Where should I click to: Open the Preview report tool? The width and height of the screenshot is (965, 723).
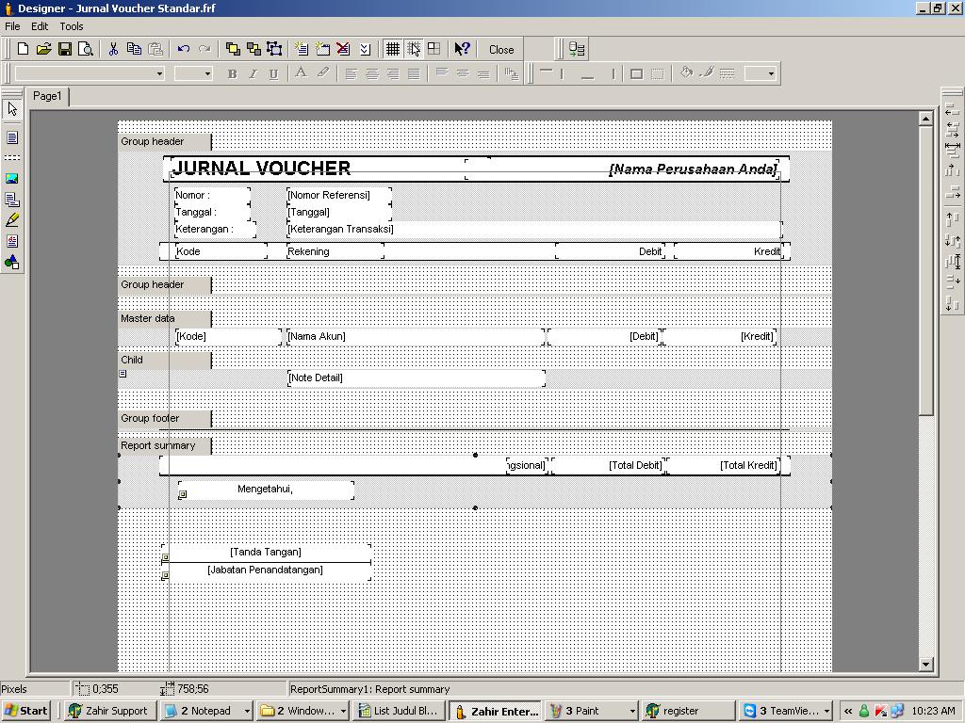(86, 49)
